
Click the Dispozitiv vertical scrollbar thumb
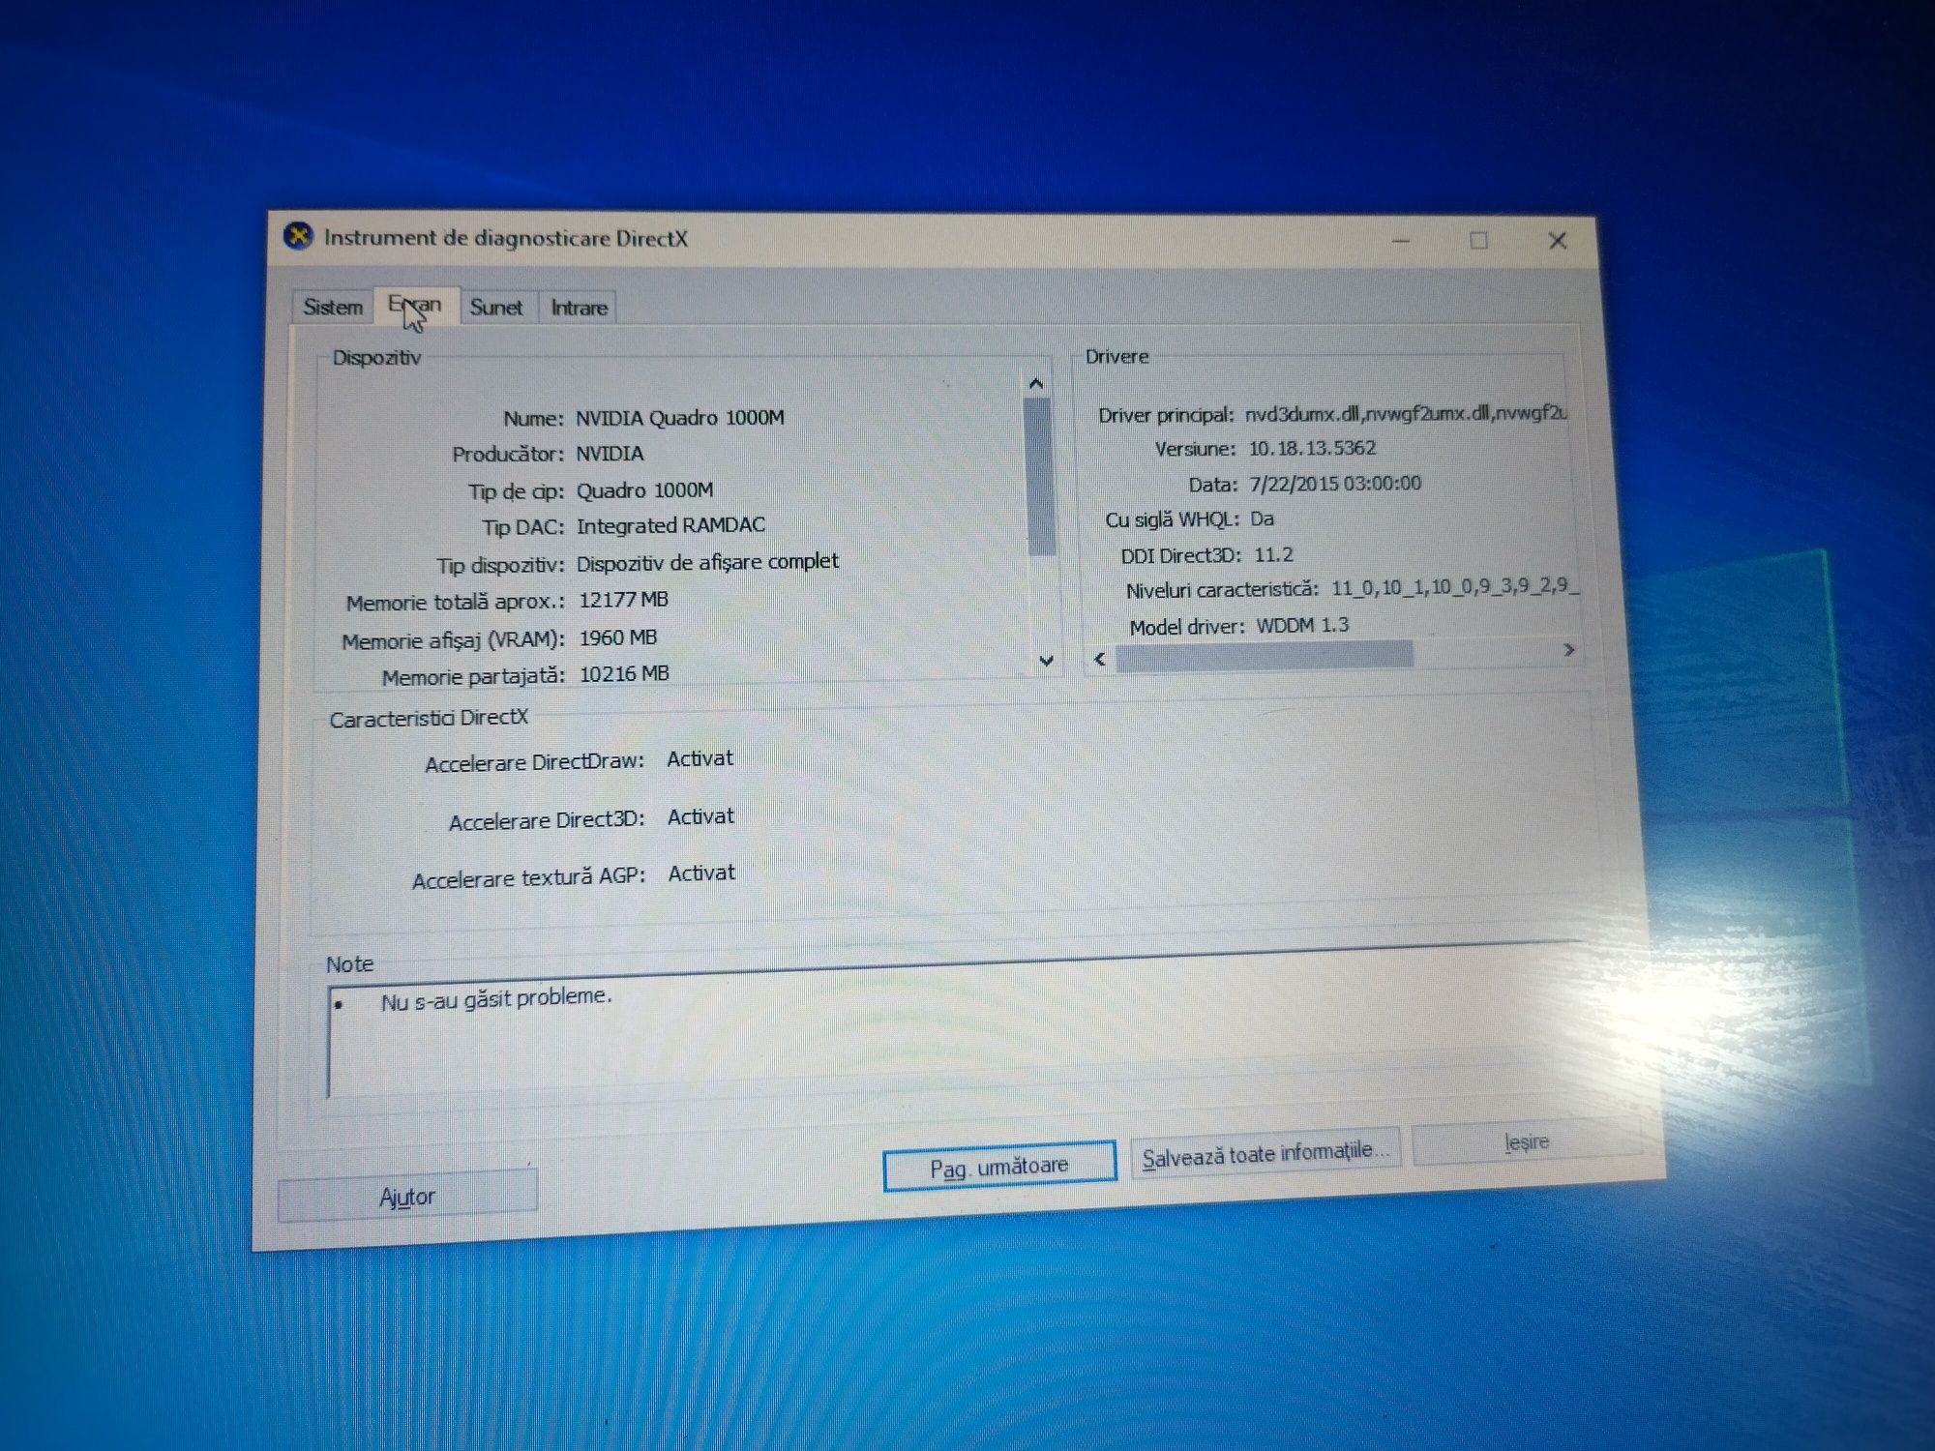tap(1039, 476)
